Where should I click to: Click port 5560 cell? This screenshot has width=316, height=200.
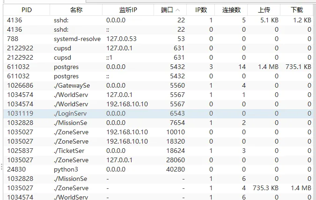pyautogui.click(x=177, y=85)
